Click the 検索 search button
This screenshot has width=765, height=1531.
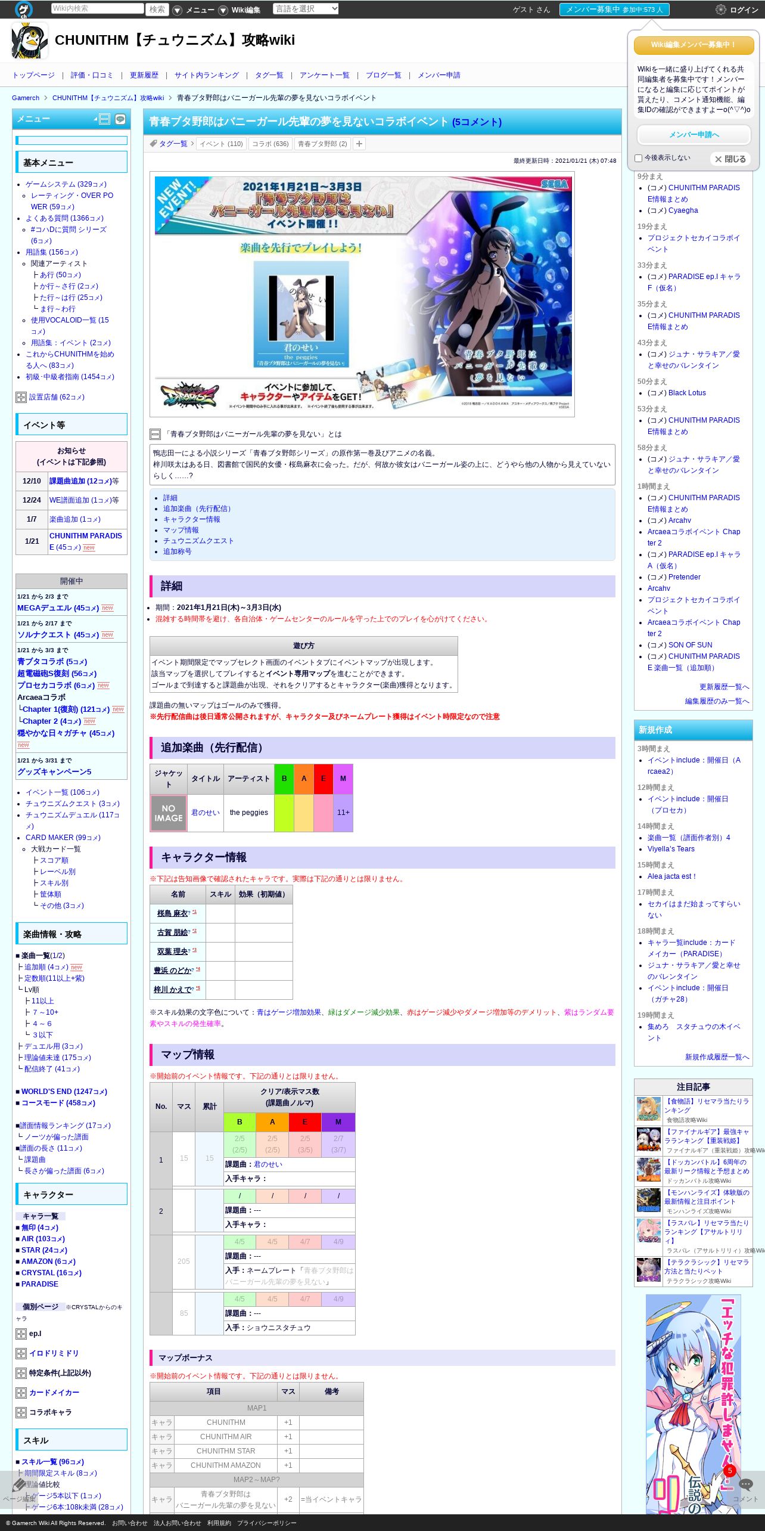(x=157, y=10)
